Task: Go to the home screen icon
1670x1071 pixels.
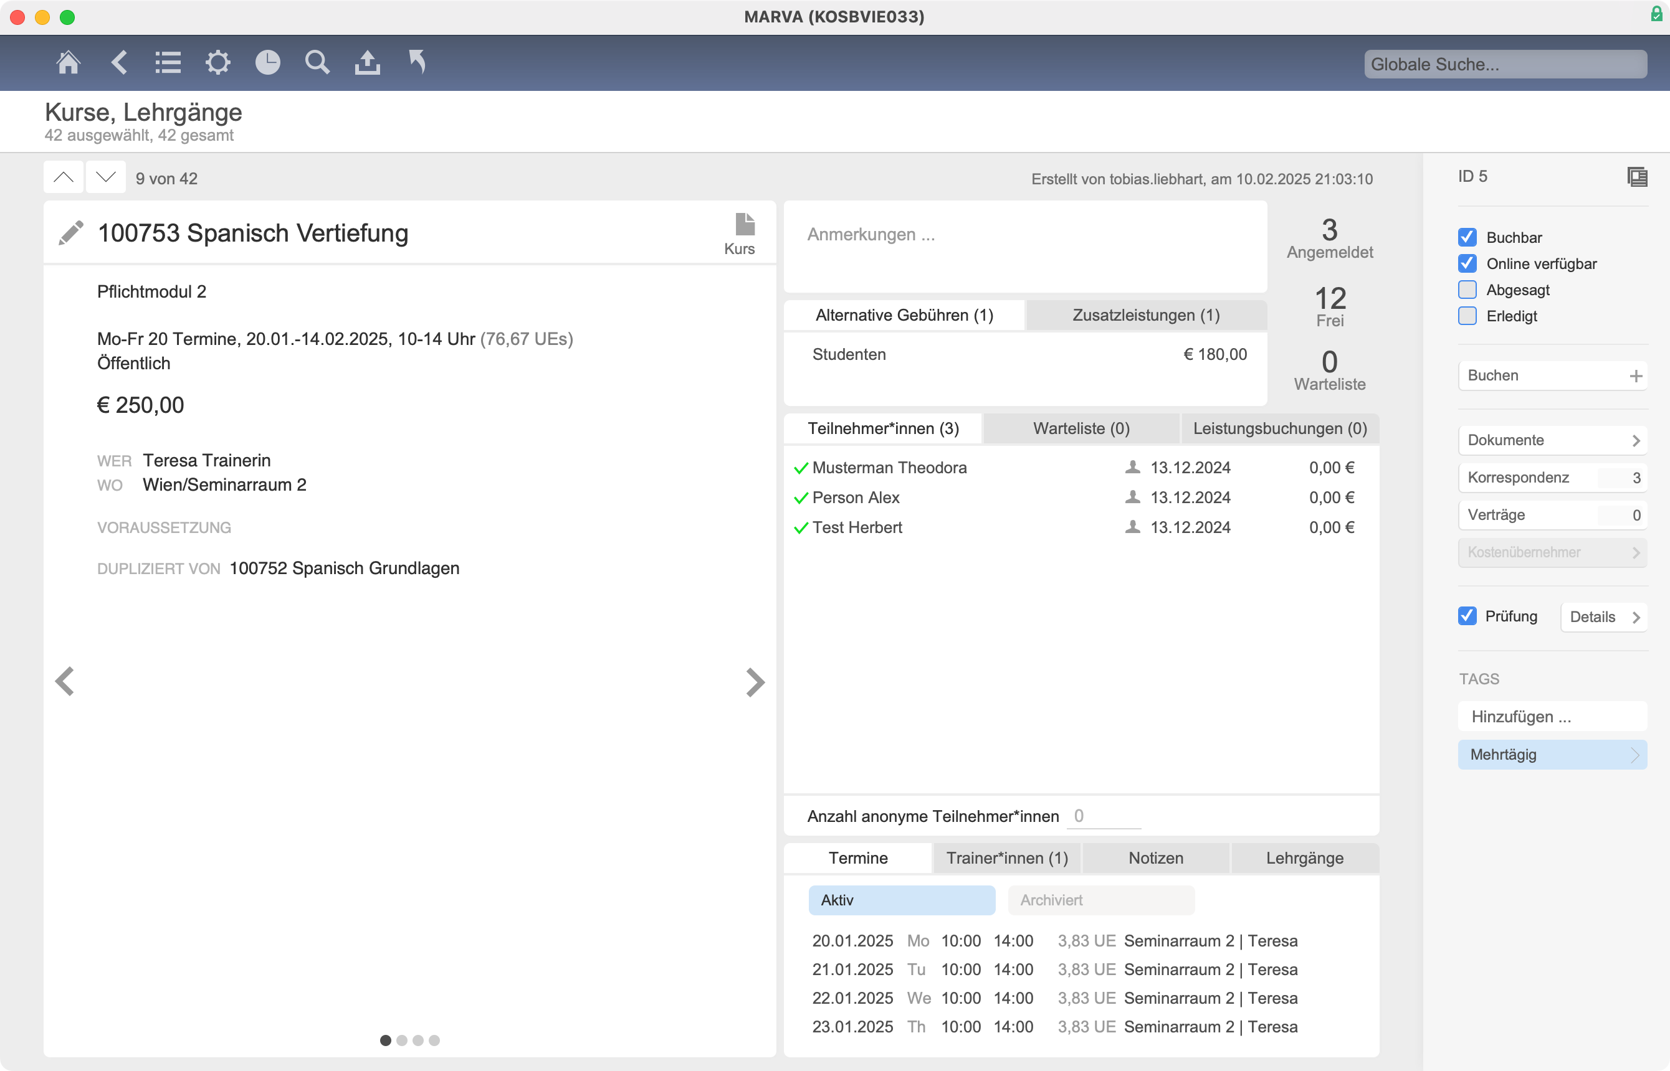Action: click(68, 63)
